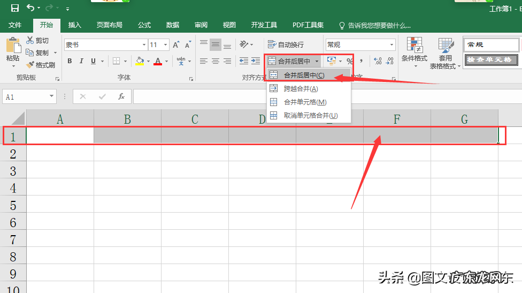Cut selection with 剪切
522x293 pixels.
pyautogui.click(x=37, y=40)
